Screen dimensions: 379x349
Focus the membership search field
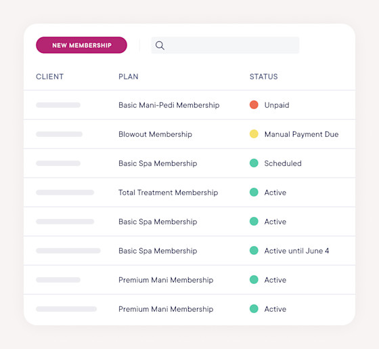(x=225, y=45)
